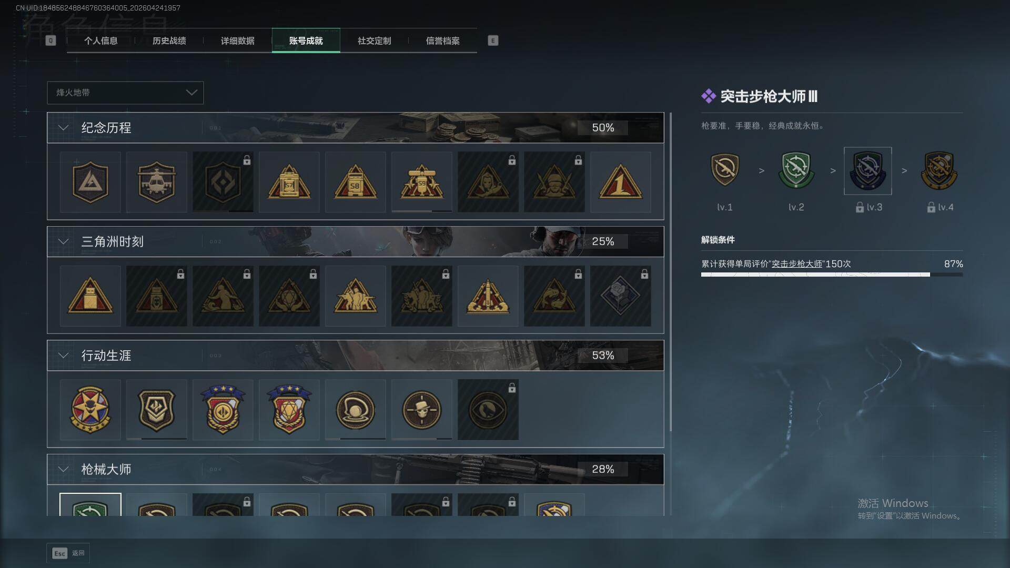The image size is (1010, 568).
Task: Open the 信誉档案 tab
Action: [x=442, y=40]
